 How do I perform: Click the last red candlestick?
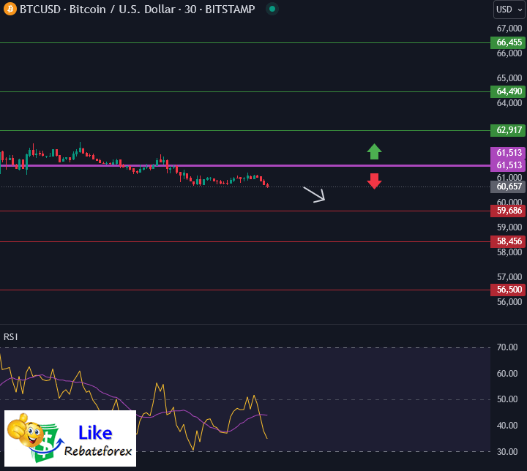[x=268, y=185]
